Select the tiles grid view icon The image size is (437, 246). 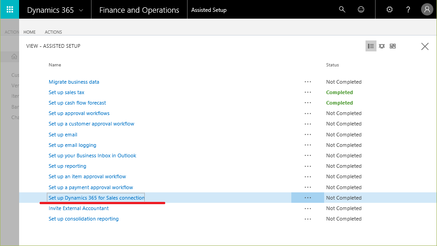393,46
